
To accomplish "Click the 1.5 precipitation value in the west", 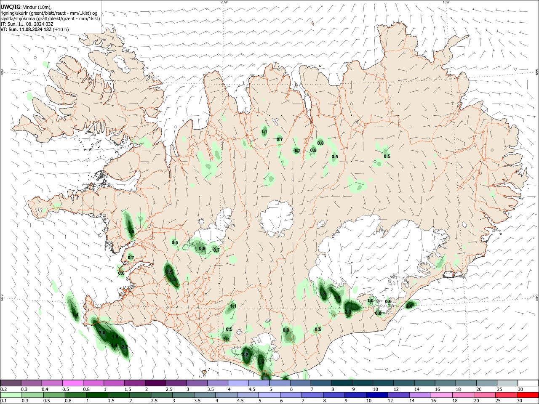I will (131, 231).
